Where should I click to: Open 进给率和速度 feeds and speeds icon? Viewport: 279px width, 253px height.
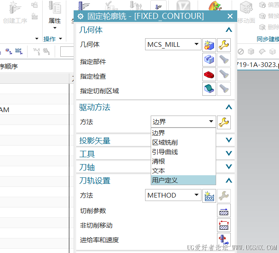pyautogui.click(x=224, y=240)
